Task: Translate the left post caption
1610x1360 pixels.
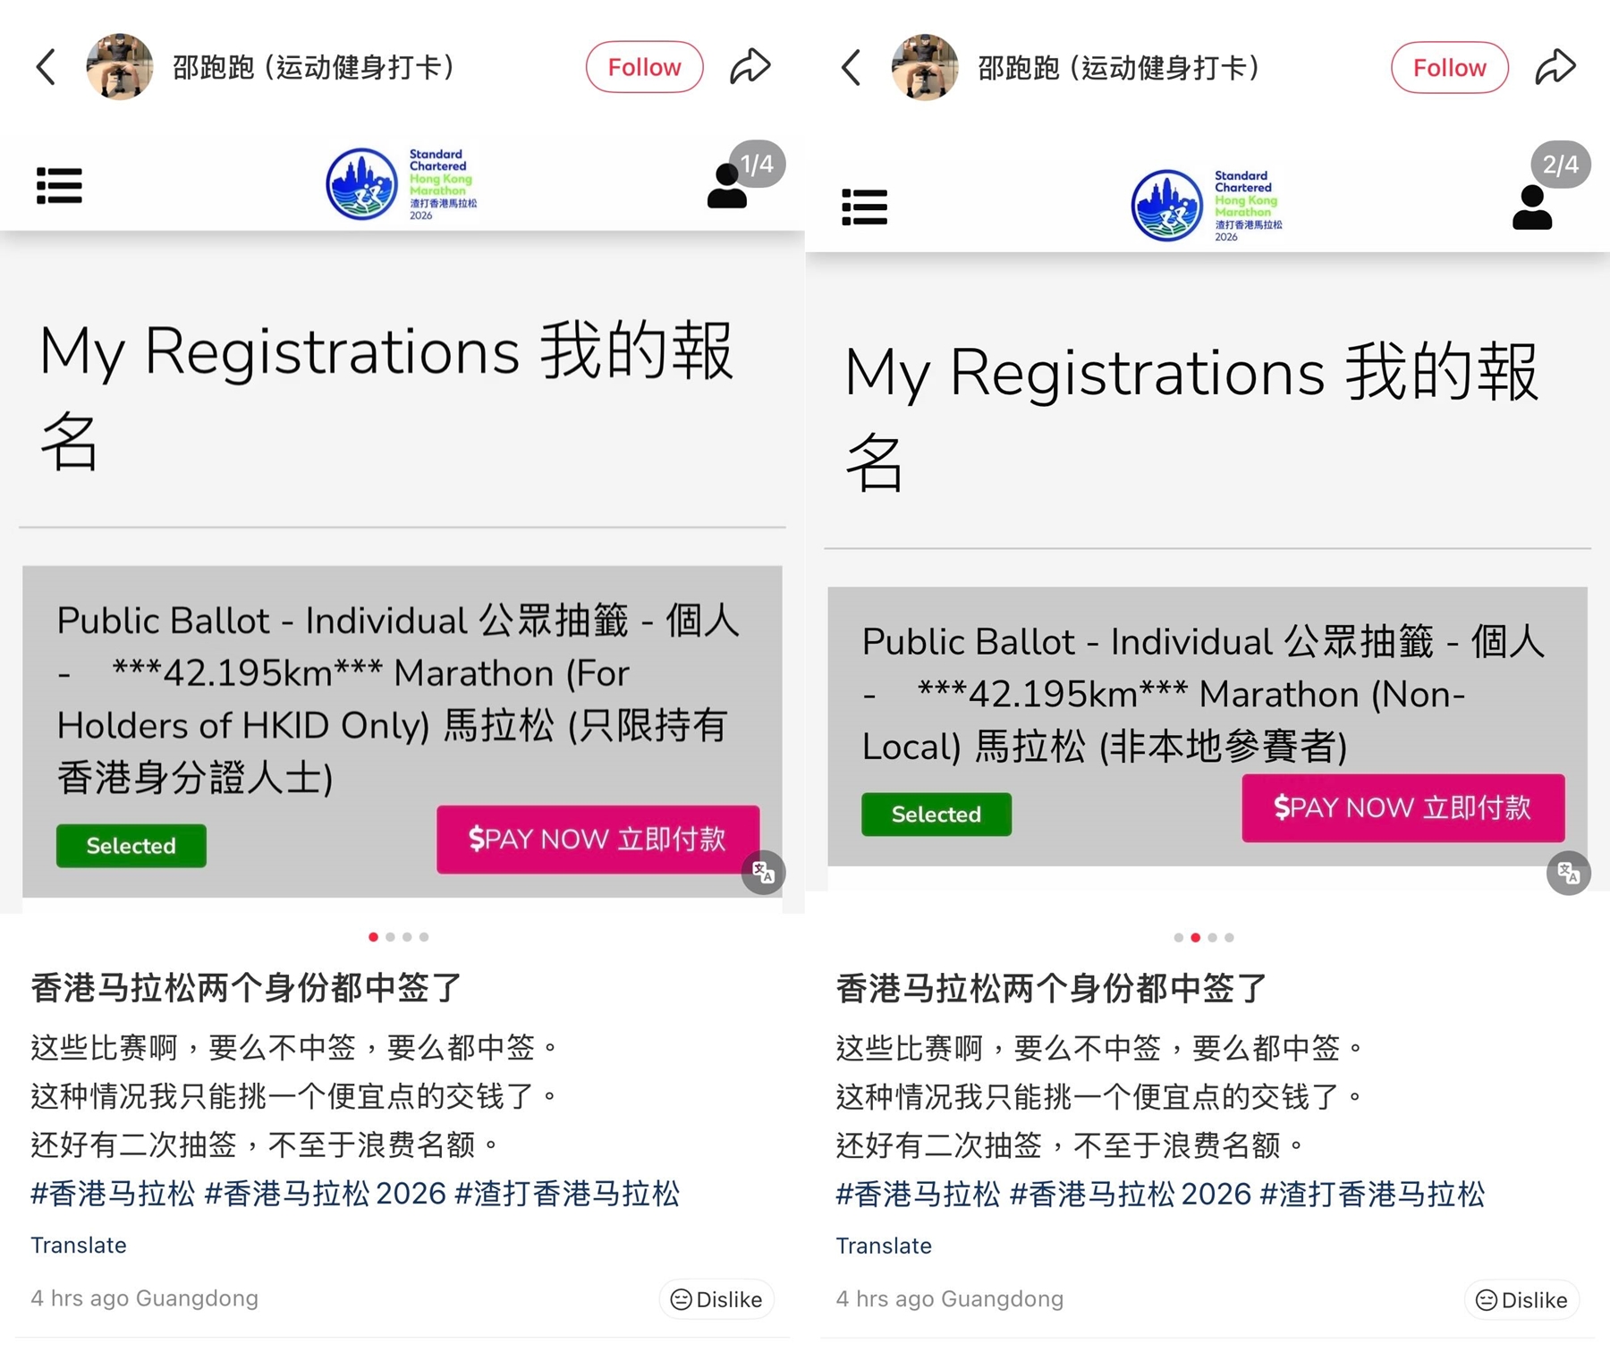Action: click(79, 1245)
